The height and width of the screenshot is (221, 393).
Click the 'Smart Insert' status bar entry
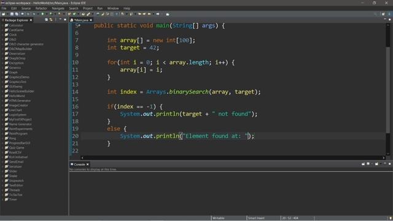tap(256, 218)
